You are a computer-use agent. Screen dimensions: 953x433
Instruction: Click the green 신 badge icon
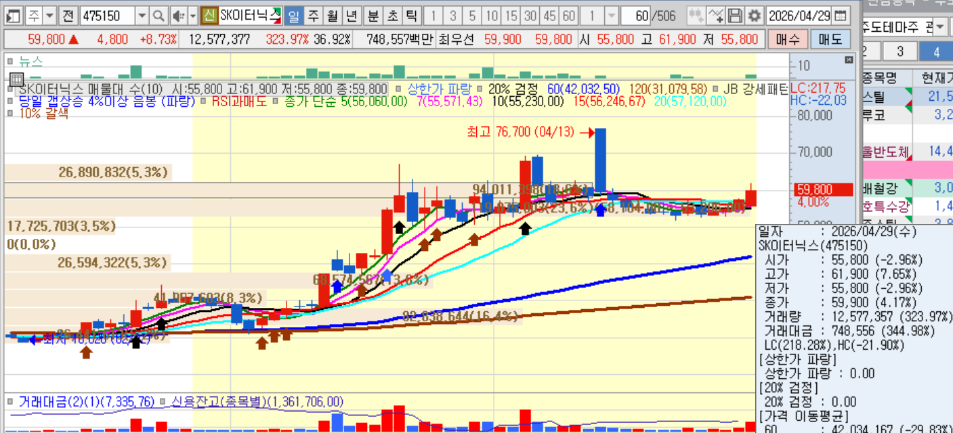tap(209, 15)
